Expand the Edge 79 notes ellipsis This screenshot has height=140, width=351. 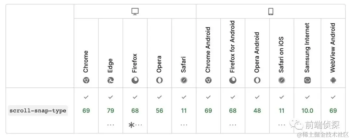tap(110, 125)
